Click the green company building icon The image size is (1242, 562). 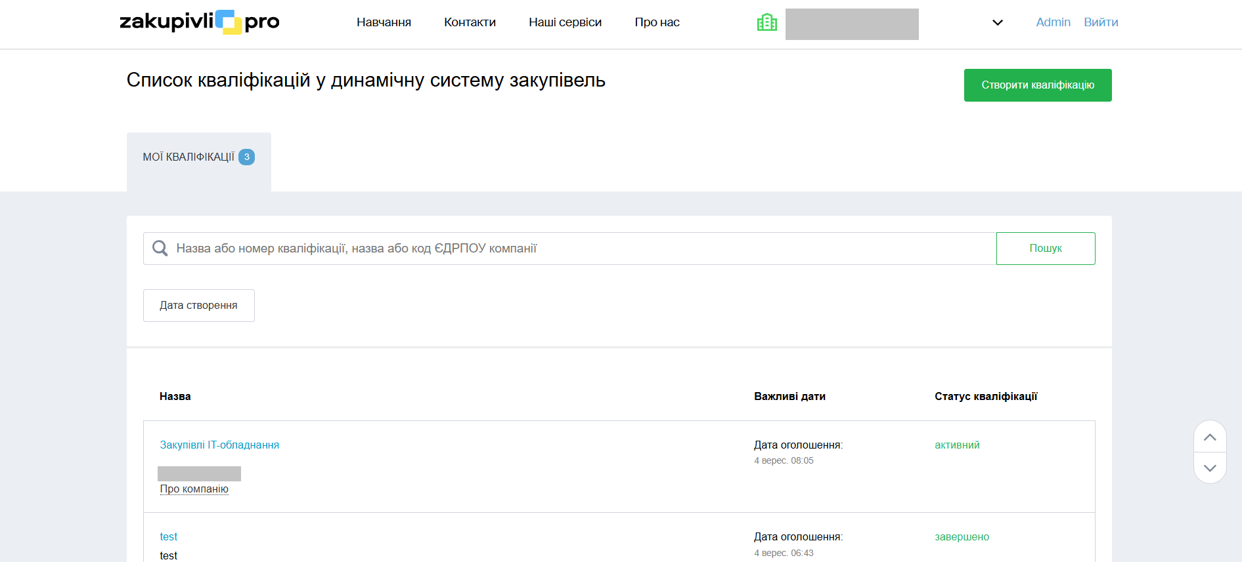click(x=766, y=23)
